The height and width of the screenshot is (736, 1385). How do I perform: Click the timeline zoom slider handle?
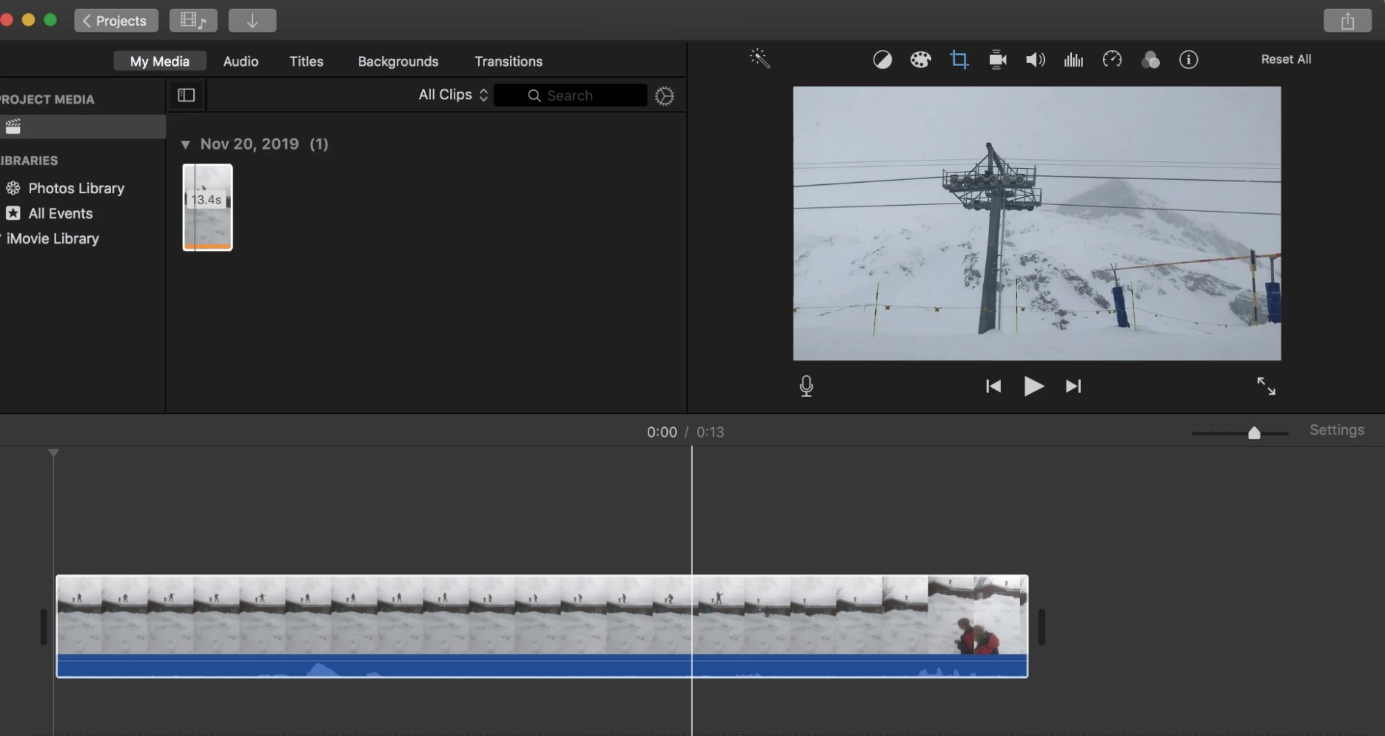[x=1254, y=433]
